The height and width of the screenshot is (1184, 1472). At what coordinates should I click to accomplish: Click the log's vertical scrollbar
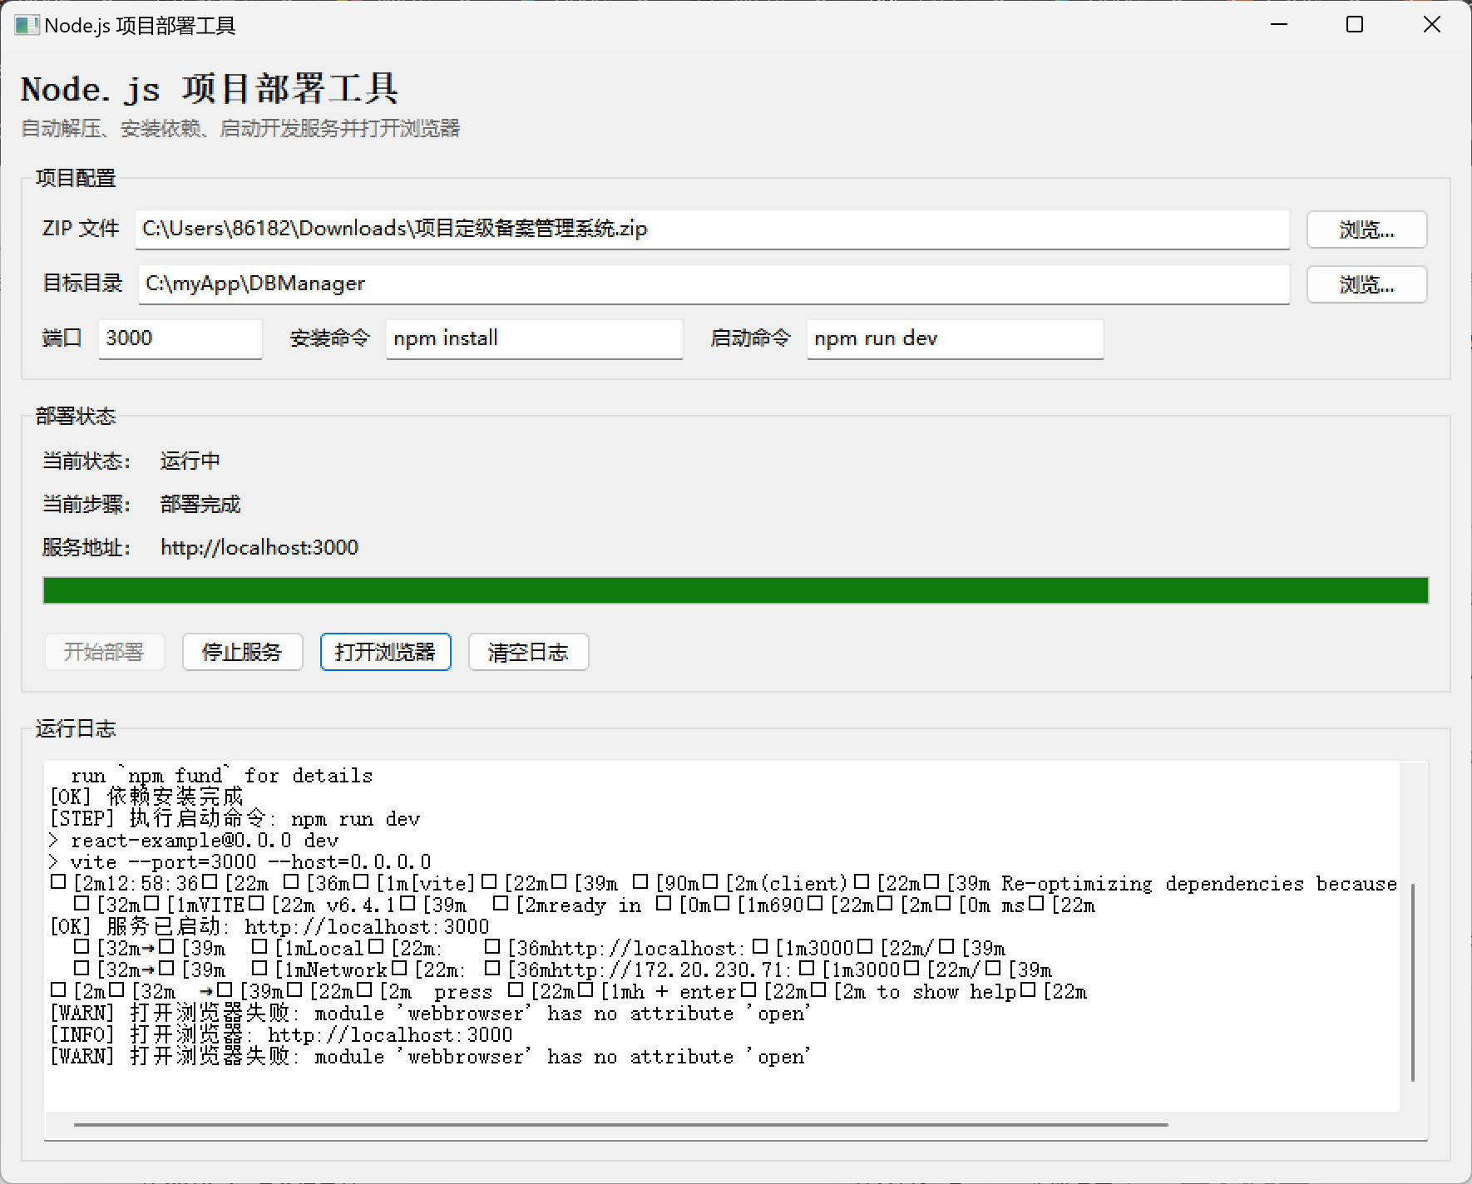pos(1412,982)
